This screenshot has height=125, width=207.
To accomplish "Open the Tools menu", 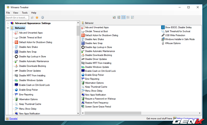I will tap(25, 13).
